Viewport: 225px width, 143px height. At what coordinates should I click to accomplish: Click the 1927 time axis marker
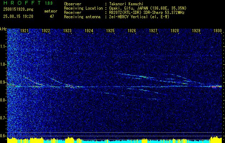[x=153, y=31]
